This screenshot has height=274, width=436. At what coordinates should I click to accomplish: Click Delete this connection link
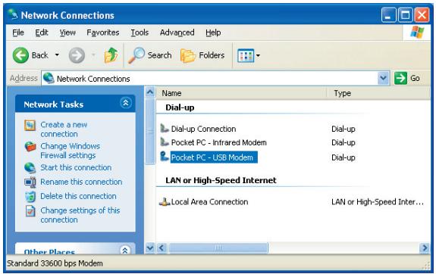click(x=78, y=196)
